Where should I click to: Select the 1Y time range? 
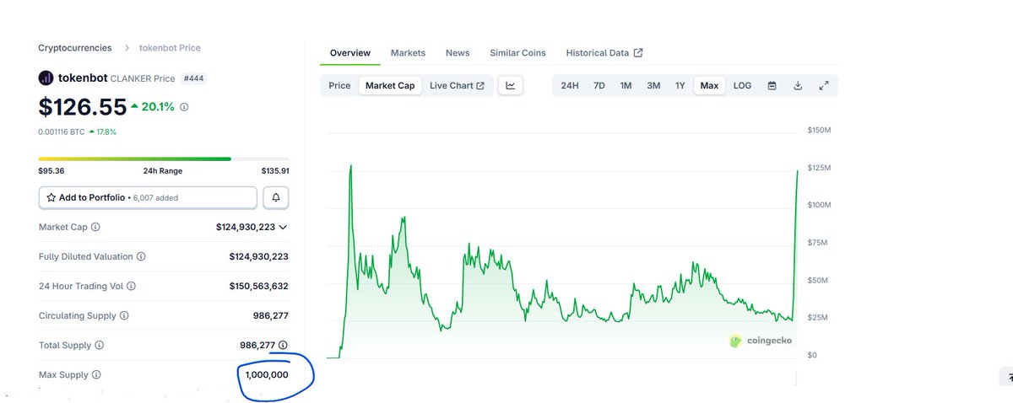pos(680,86)
